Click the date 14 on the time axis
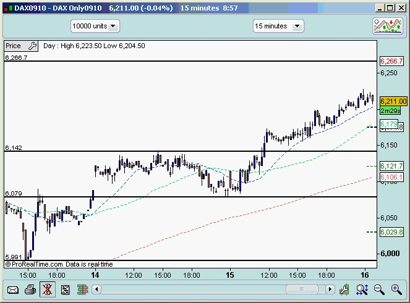Image resolution: width=410 pixels, height=303 pixels. coord(95,275)
